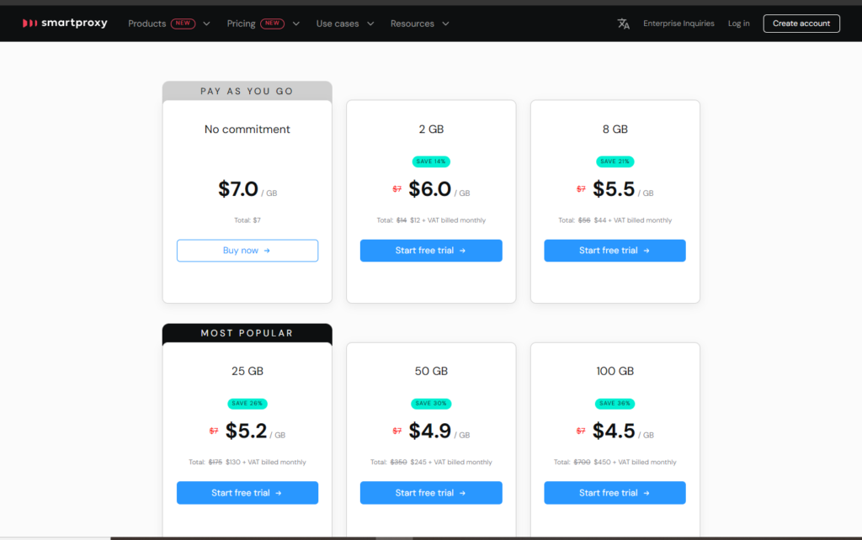This screenshot has width=862, height=540.
Task: Click the $4.5 price text
Action: click(614, 431)
